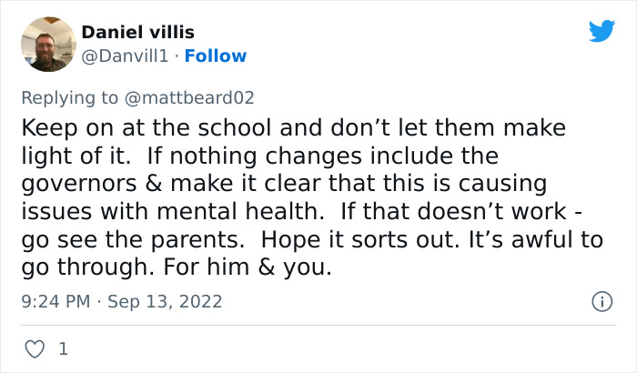This screenshot has width=637, height=373.
Task: Select the Sep 13, 2022 date
Action: 165,301
